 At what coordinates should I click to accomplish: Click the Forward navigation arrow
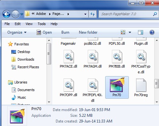pyautogui.click(x=15, y=14)
